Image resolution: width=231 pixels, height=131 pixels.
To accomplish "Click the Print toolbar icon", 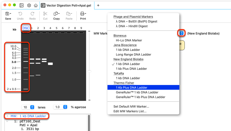I will (x=82, y=14).
